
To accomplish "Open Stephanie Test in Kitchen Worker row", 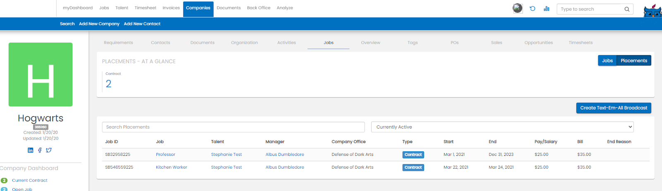I will [x=226, y=167].
